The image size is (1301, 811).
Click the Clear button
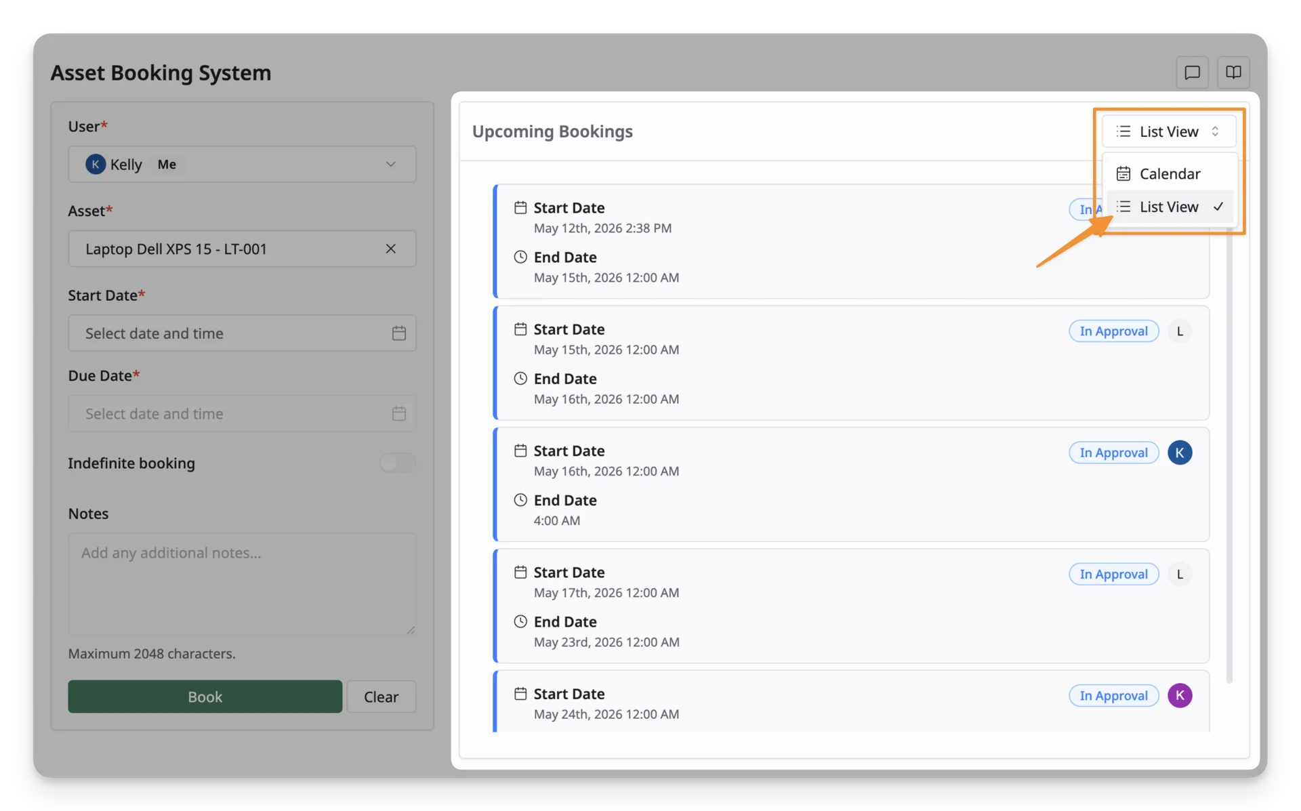(381, 696)
